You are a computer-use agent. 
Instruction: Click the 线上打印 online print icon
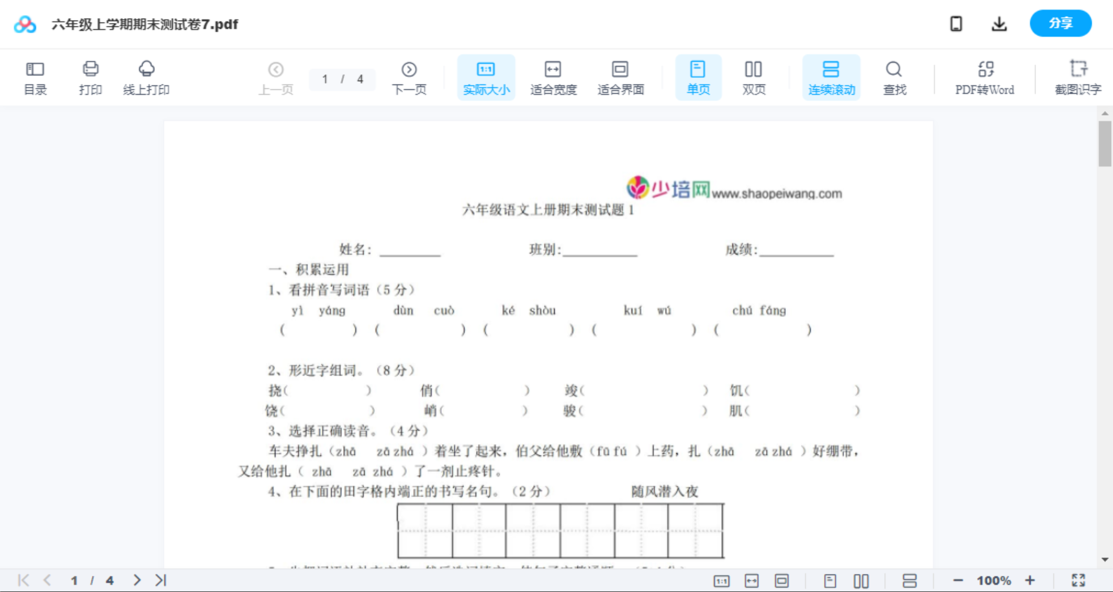(x=147, y=77)
